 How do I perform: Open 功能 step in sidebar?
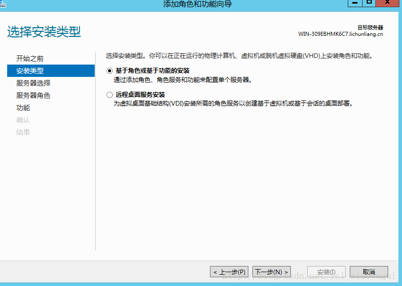23,108
